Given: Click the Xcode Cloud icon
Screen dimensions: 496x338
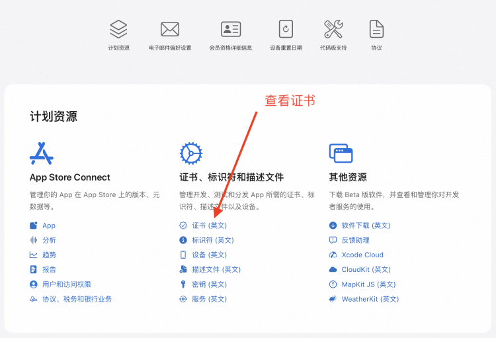Looking at the screenshot, I should [333, 255].
